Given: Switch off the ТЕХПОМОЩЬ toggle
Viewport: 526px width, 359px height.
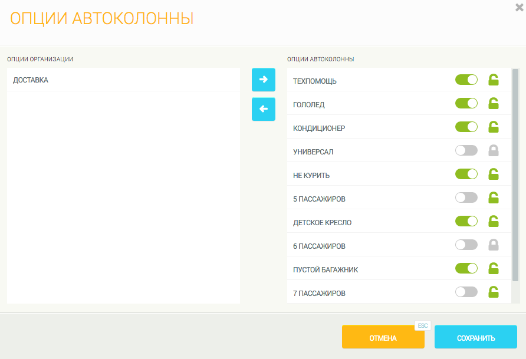Looking at the screenshot, I should coord(466,80).
